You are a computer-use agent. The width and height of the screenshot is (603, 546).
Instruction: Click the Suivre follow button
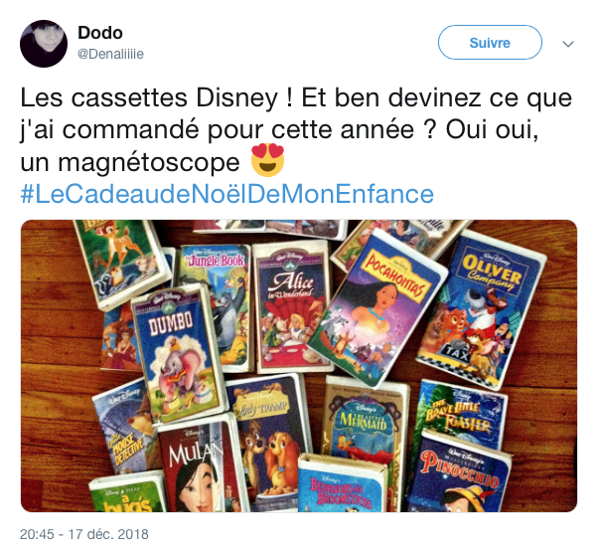tap(490, 43)
